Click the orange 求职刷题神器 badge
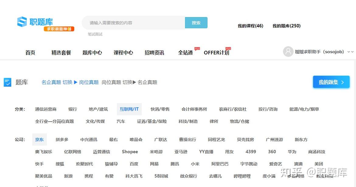 tap(59, 29)
